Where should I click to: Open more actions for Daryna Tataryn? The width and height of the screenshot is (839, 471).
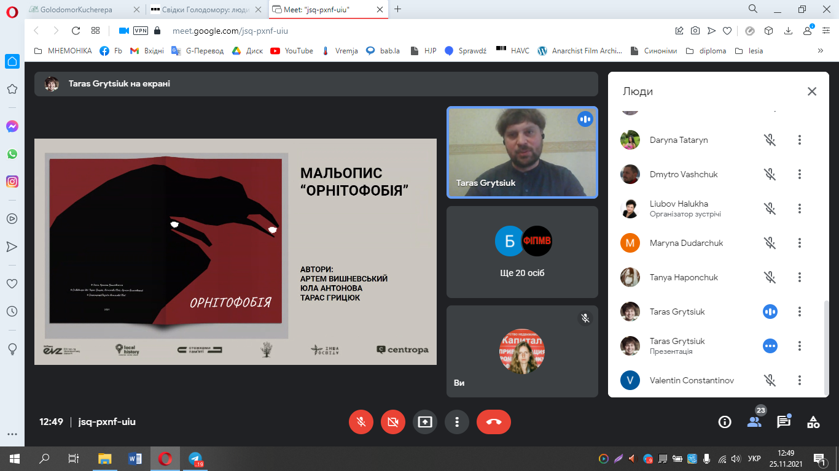800,140
